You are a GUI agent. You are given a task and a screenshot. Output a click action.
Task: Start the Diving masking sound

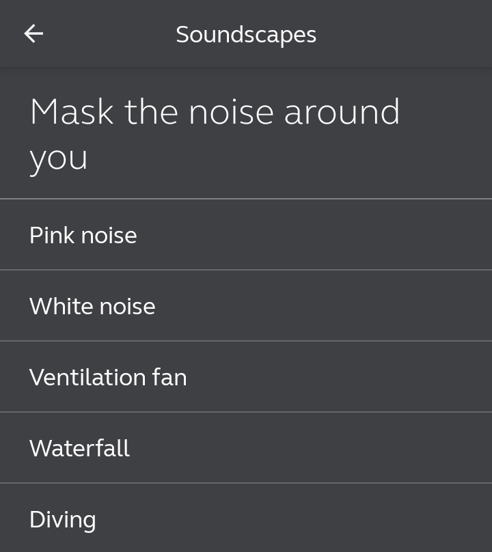click(246, 519)
